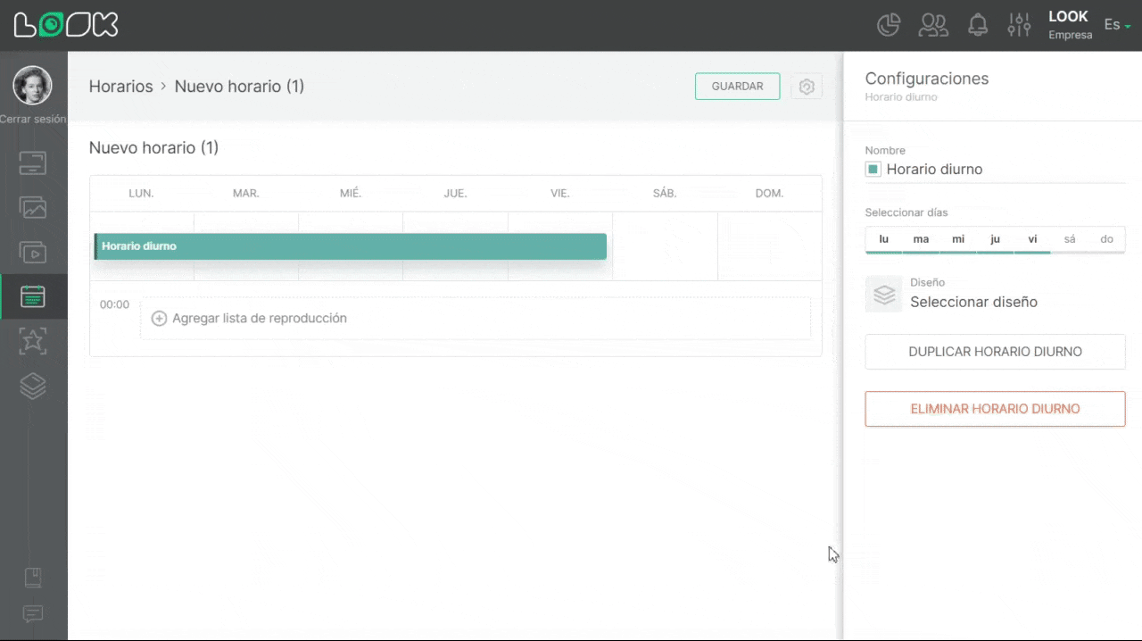Toggle the vi day
This screenshot has width=1142, height=641.
(x=1032, y=239)
